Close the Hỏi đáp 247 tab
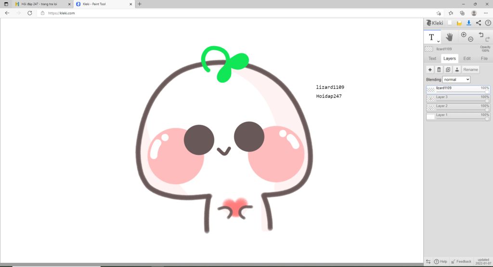 69,4
